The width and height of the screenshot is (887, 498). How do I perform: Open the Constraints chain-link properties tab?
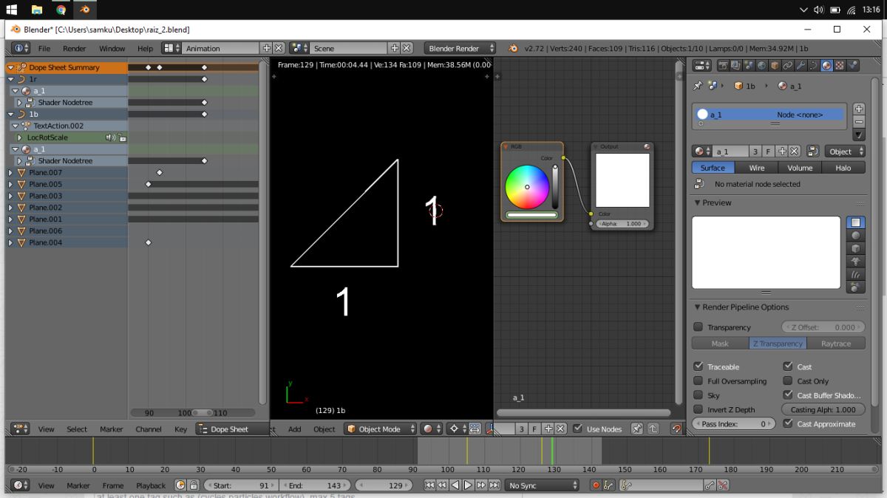tap(788, 66)
